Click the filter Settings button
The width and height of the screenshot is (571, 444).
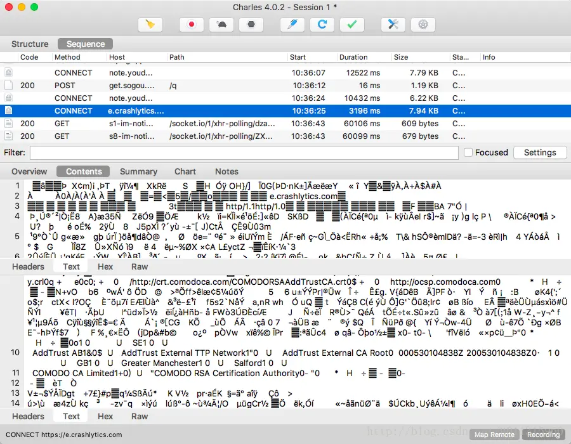(x=540, y=152)
